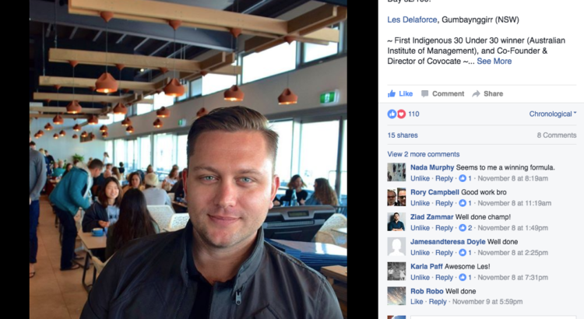Expand the post text with See More
This screenshot has width=584, height=319.
tap(494, 61)
